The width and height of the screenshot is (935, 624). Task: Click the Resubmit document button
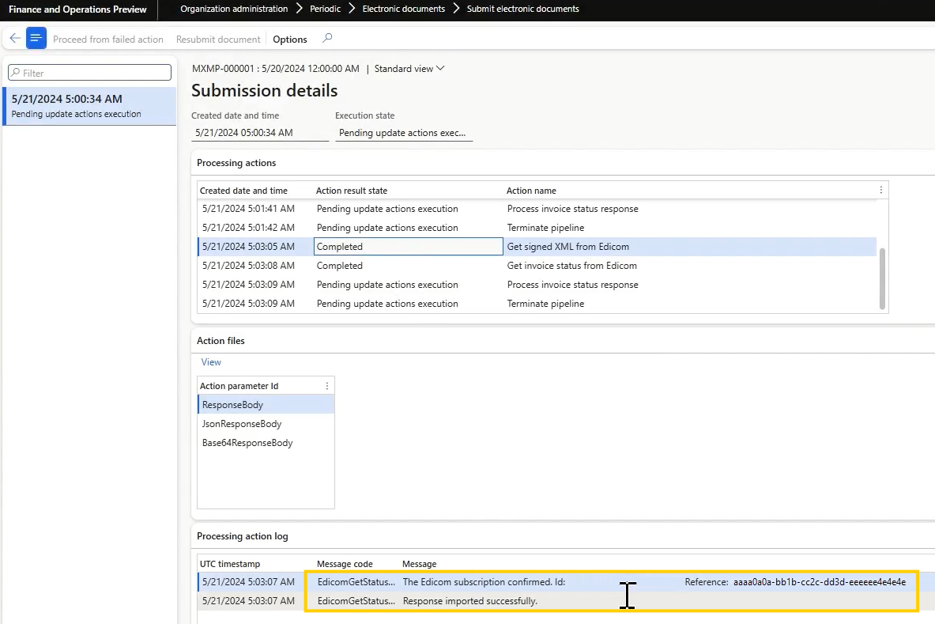pos(217,38)
